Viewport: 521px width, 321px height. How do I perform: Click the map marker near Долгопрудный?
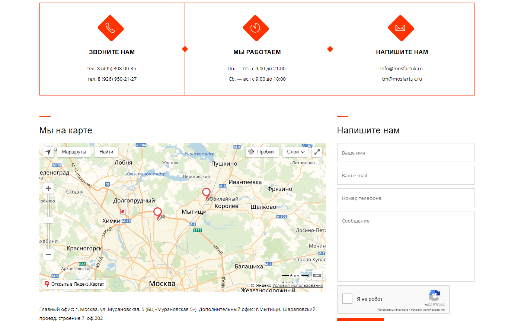[158, 213]
